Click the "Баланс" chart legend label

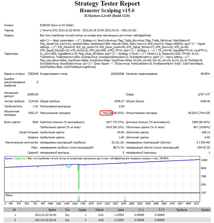9,158
